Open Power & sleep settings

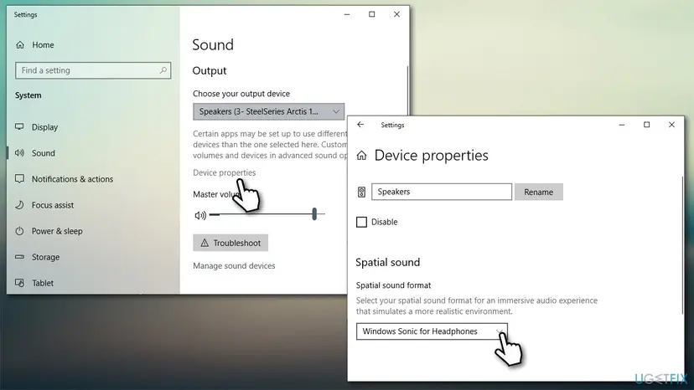pos(57,231)
